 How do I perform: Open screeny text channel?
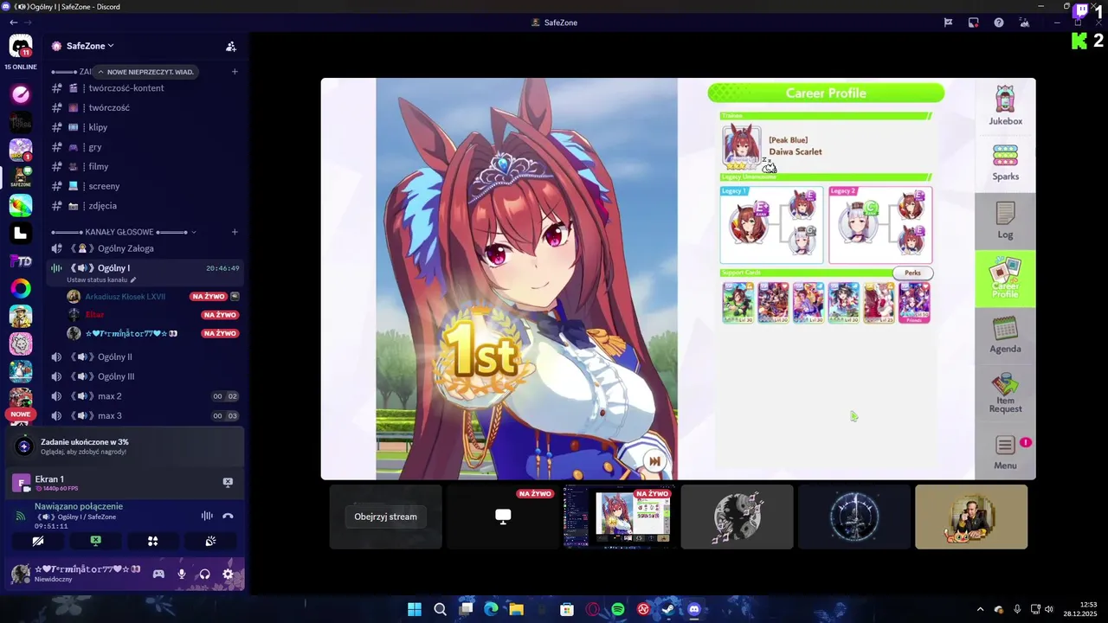click(145, 186)
